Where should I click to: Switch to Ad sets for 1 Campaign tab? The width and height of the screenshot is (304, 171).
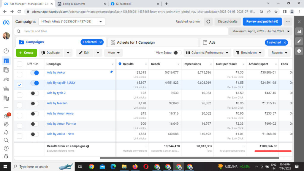(x=136, y=42)
